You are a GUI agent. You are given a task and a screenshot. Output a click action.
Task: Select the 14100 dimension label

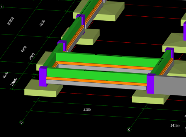pyautogui.click(x=175, y=125)
